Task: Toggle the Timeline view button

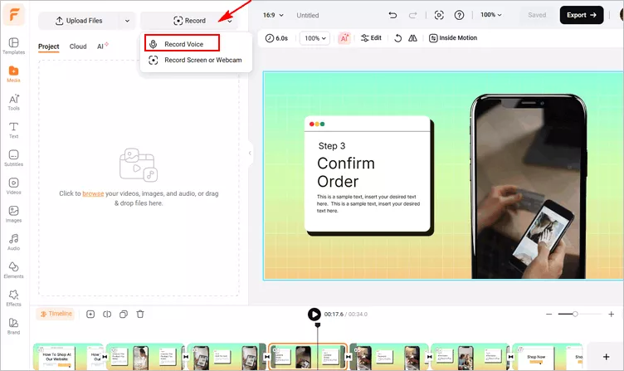Action: (56, 314)
